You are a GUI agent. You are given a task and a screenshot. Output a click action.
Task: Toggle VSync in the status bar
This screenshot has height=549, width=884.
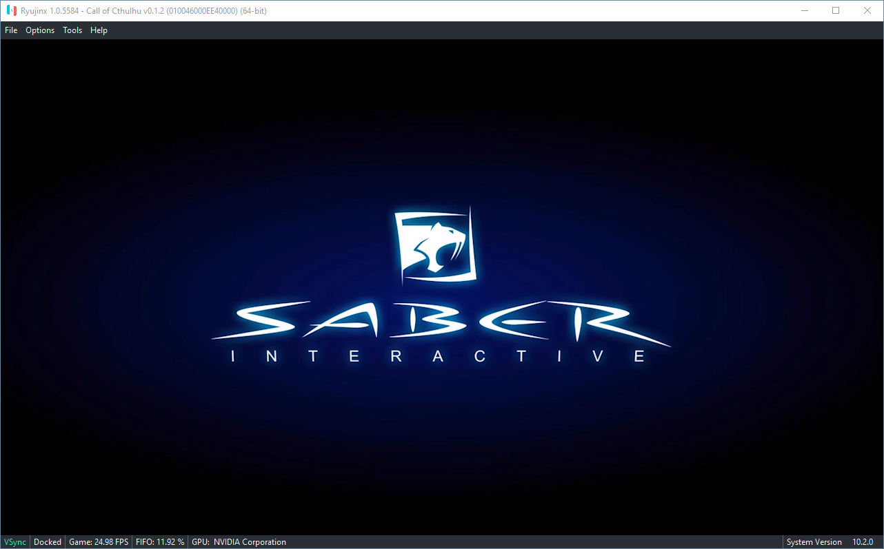click(15, 542)
